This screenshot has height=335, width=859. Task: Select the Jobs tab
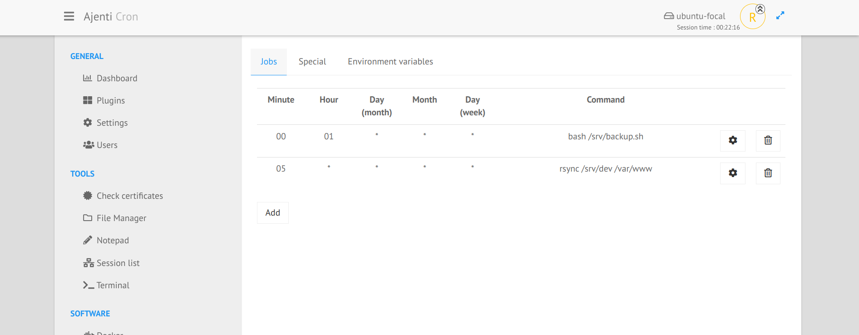[x=268, y=62]
